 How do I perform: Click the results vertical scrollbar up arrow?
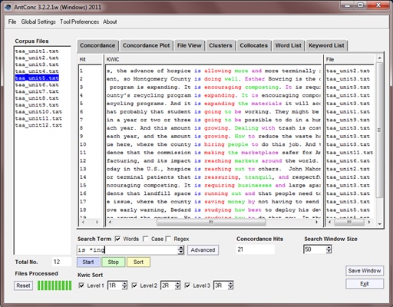pyautogui.click(x=380, y=58)
